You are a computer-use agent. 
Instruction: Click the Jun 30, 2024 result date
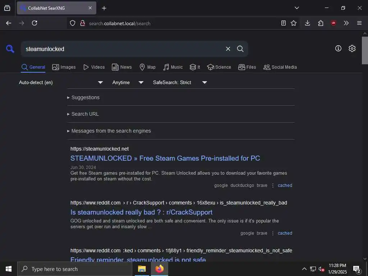click(x=83, y=167)
